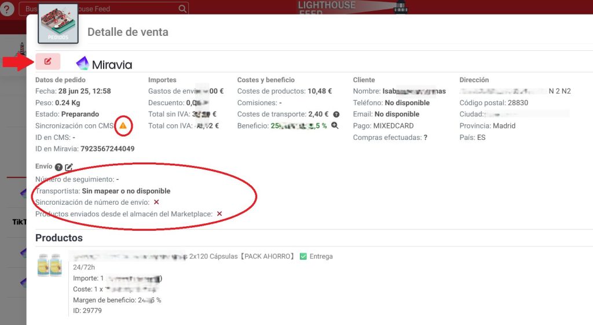The width and height of the screenshot is (593, 325).
Task: Open the help question-mark icon in top bar
Action: pos(7,9)
